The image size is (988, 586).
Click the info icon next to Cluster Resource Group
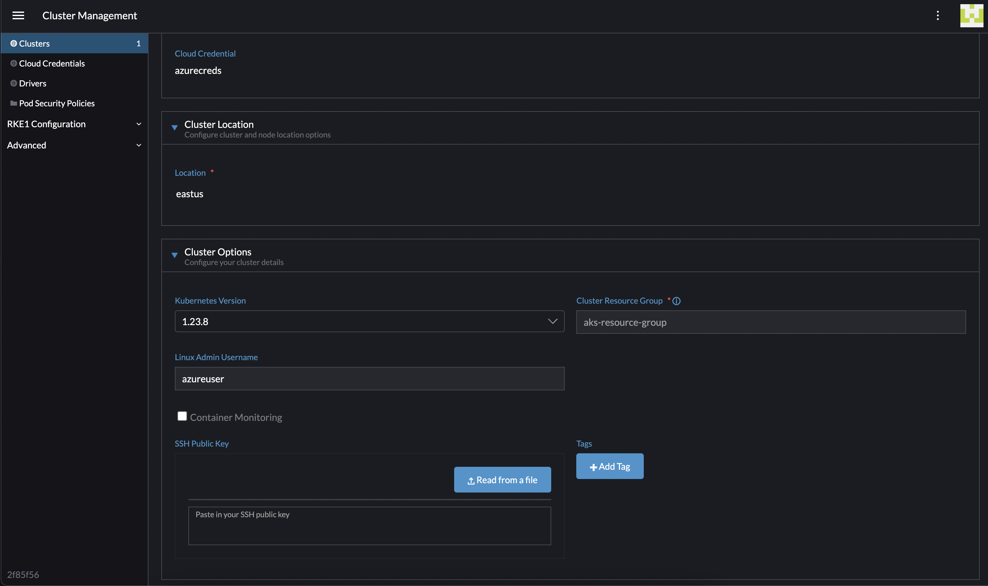pyautogui.click(x=677, y=301)
